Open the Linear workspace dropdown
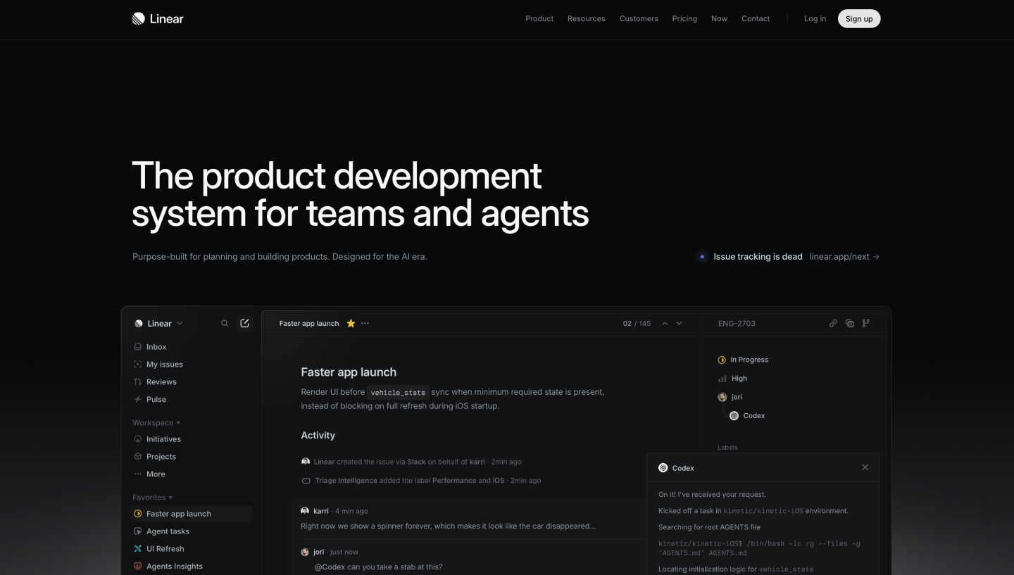Screen dimensions: 1014x575 coord(158,324)
